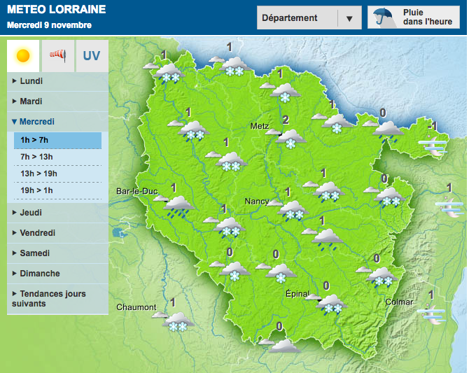Switch to the wind sock tab
The width and height of the screenshot is (469, 373).
pos(57,56)
